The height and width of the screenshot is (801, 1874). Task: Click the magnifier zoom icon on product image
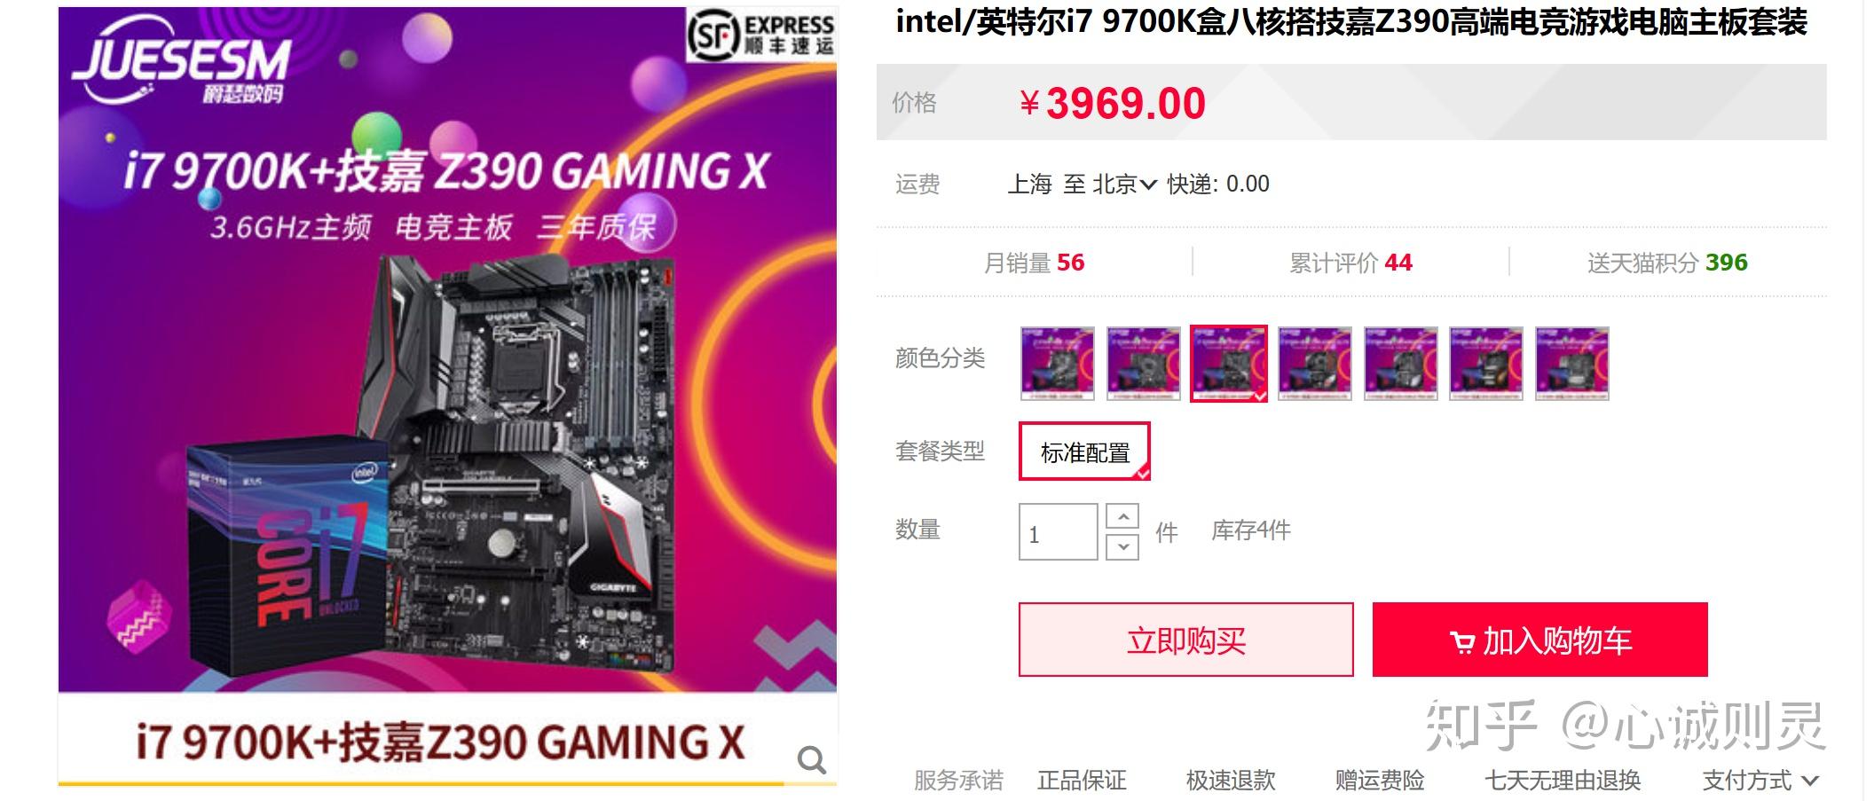tap(811, 760)
